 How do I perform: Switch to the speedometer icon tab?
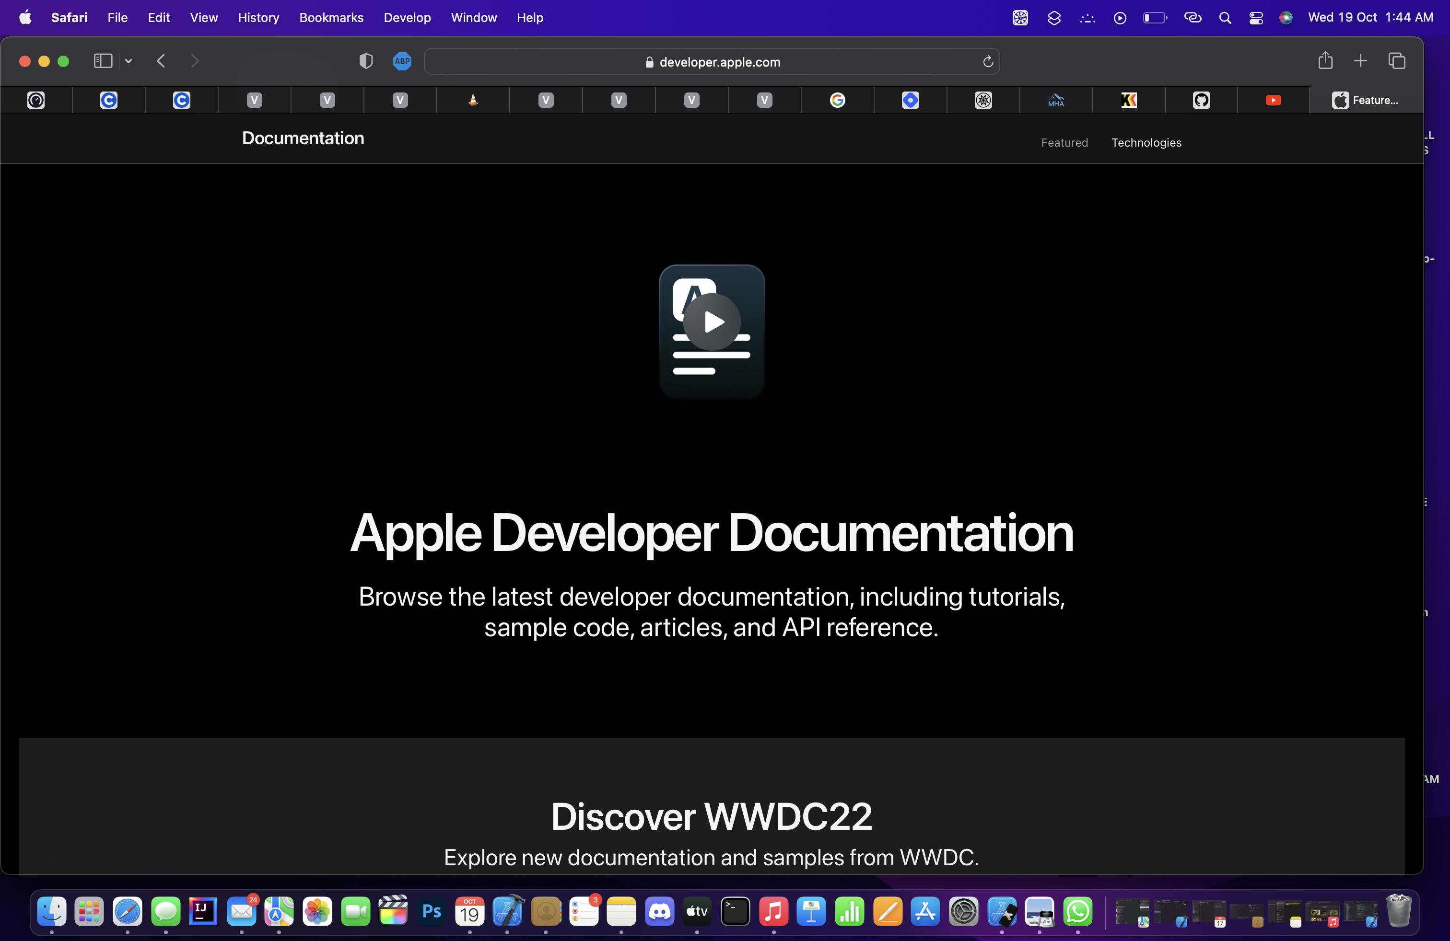pyautogui.click(x=36, y=101)
